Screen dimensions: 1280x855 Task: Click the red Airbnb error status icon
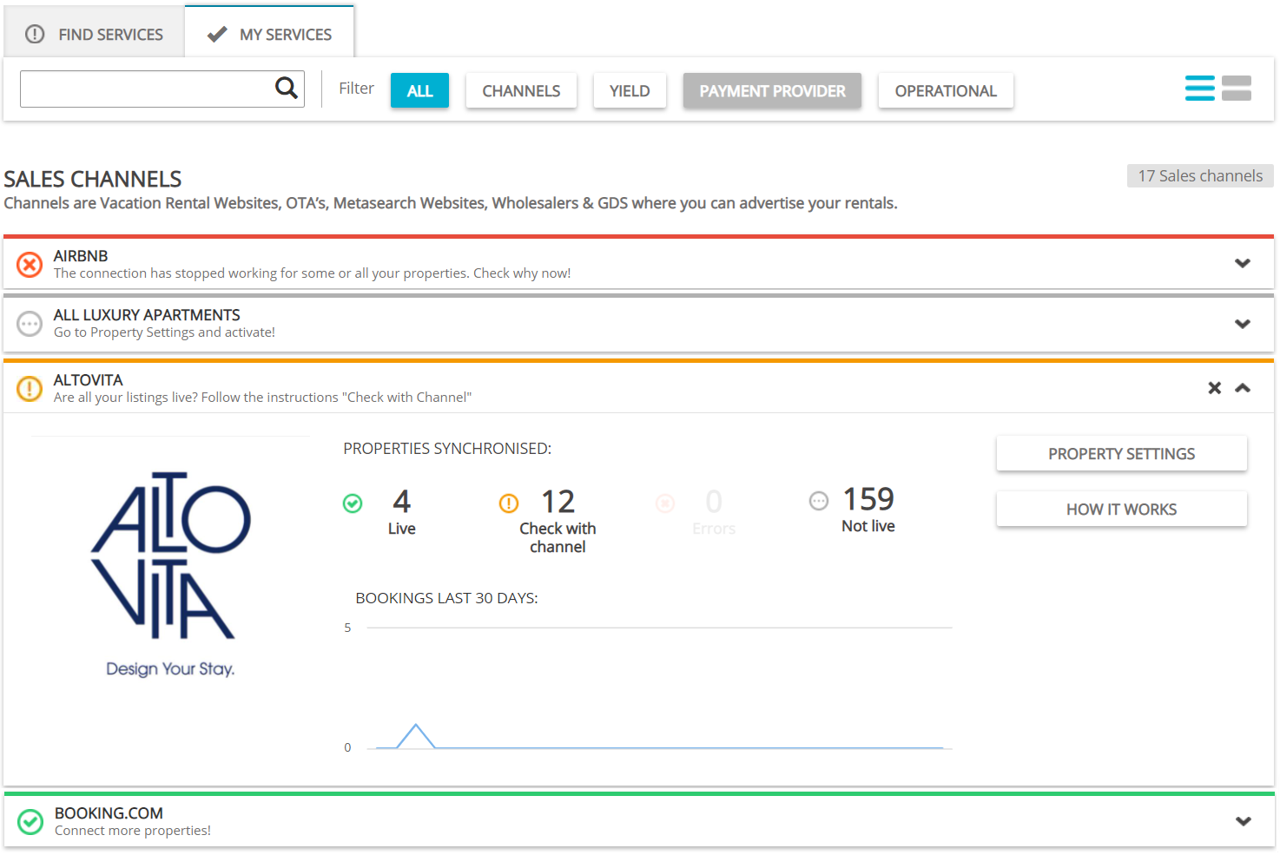(x=30, y=264)
